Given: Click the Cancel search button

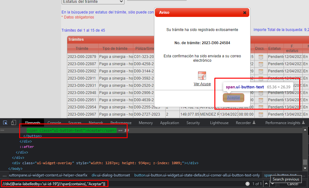Looking at the screenshot, I should pyautogui.click(x=293, y=184).
